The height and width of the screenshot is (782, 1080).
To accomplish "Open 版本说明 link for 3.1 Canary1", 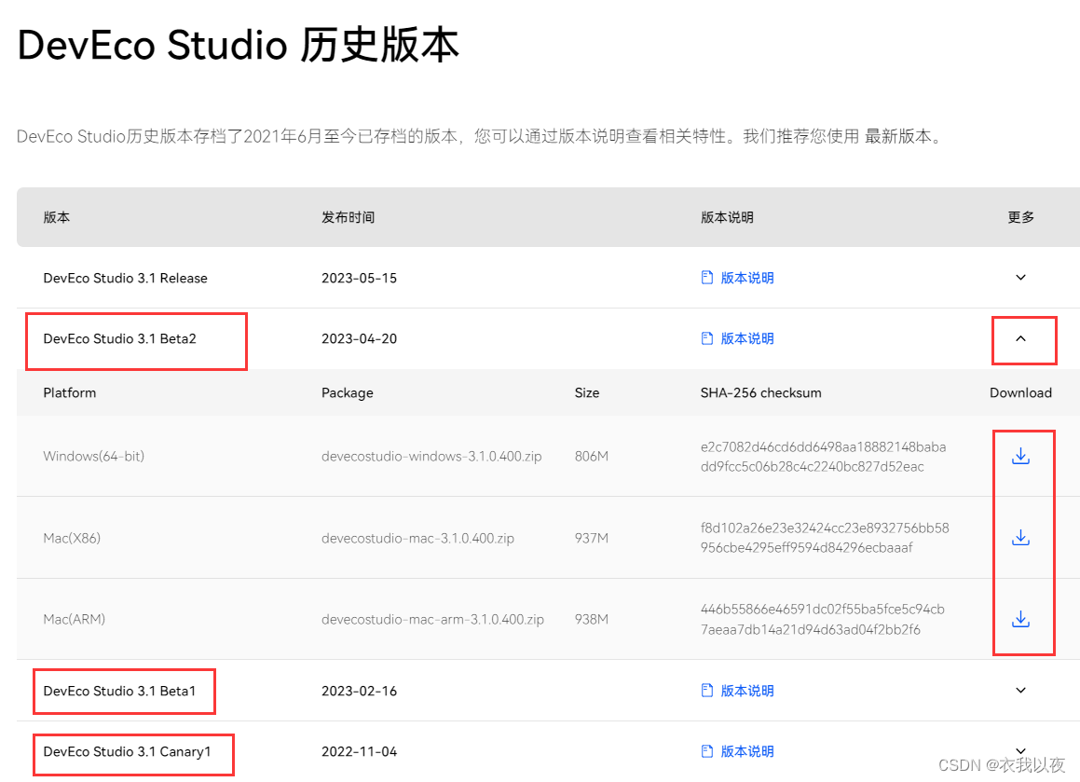I will pyautogui.click(x=747, y=751).
